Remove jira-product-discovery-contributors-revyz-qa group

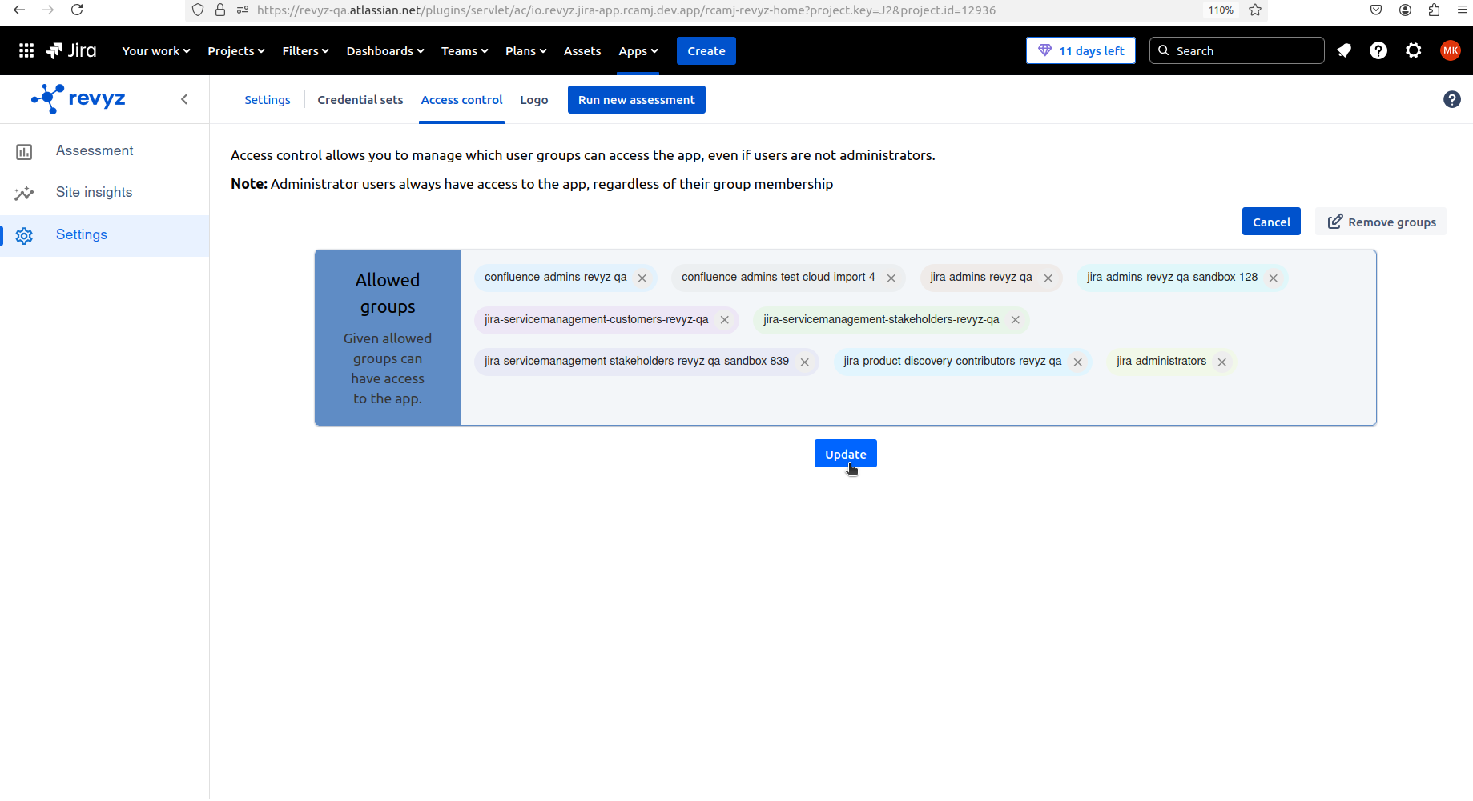point(1078,362)
